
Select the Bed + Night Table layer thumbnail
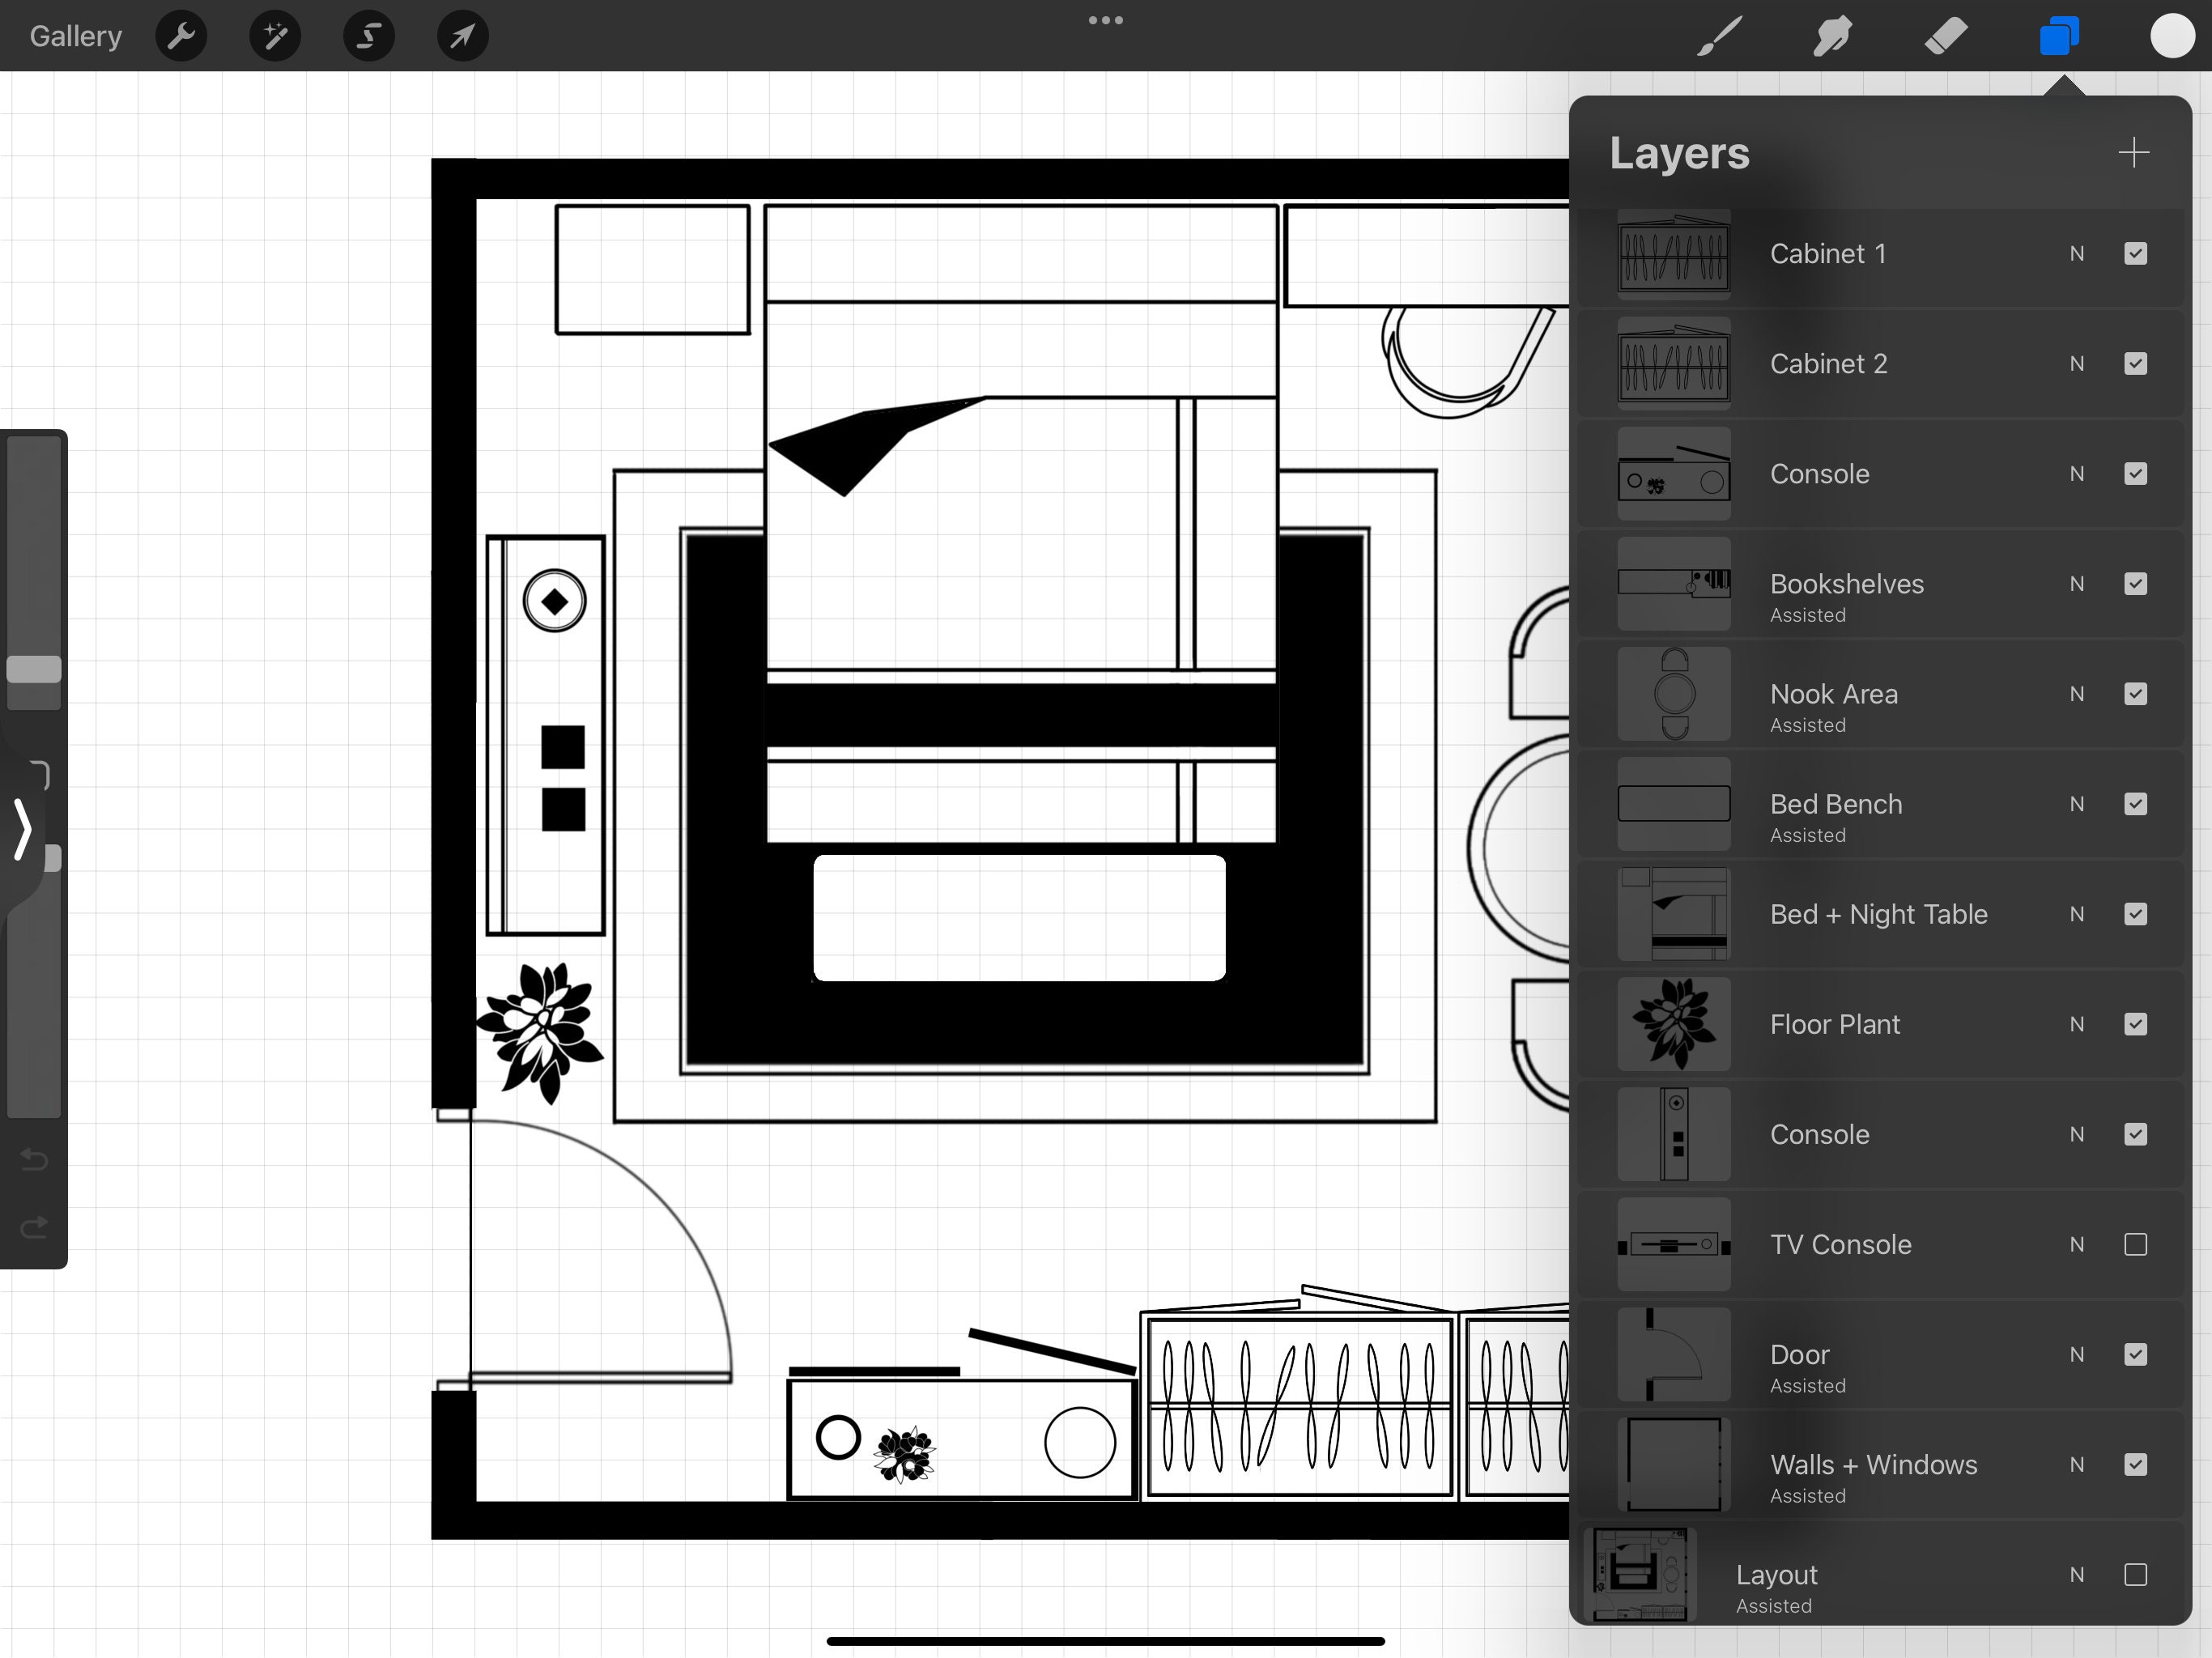(1673, 913)
